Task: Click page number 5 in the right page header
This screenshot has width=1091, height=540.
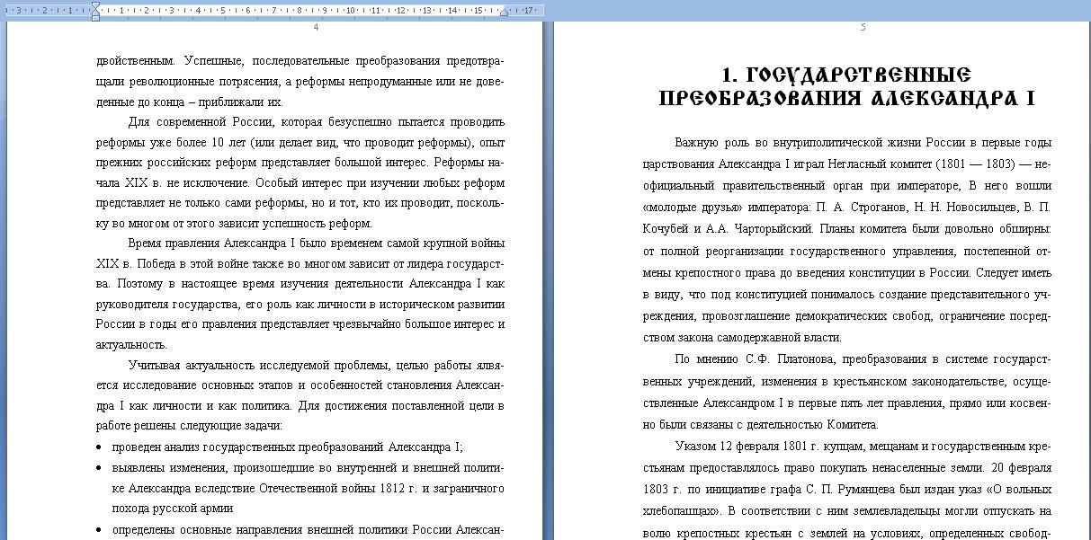Action: (863, 28)
